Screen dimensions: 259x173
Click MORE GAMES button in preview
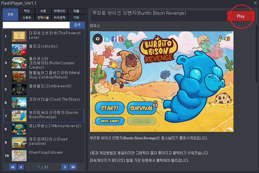[110, 121]
